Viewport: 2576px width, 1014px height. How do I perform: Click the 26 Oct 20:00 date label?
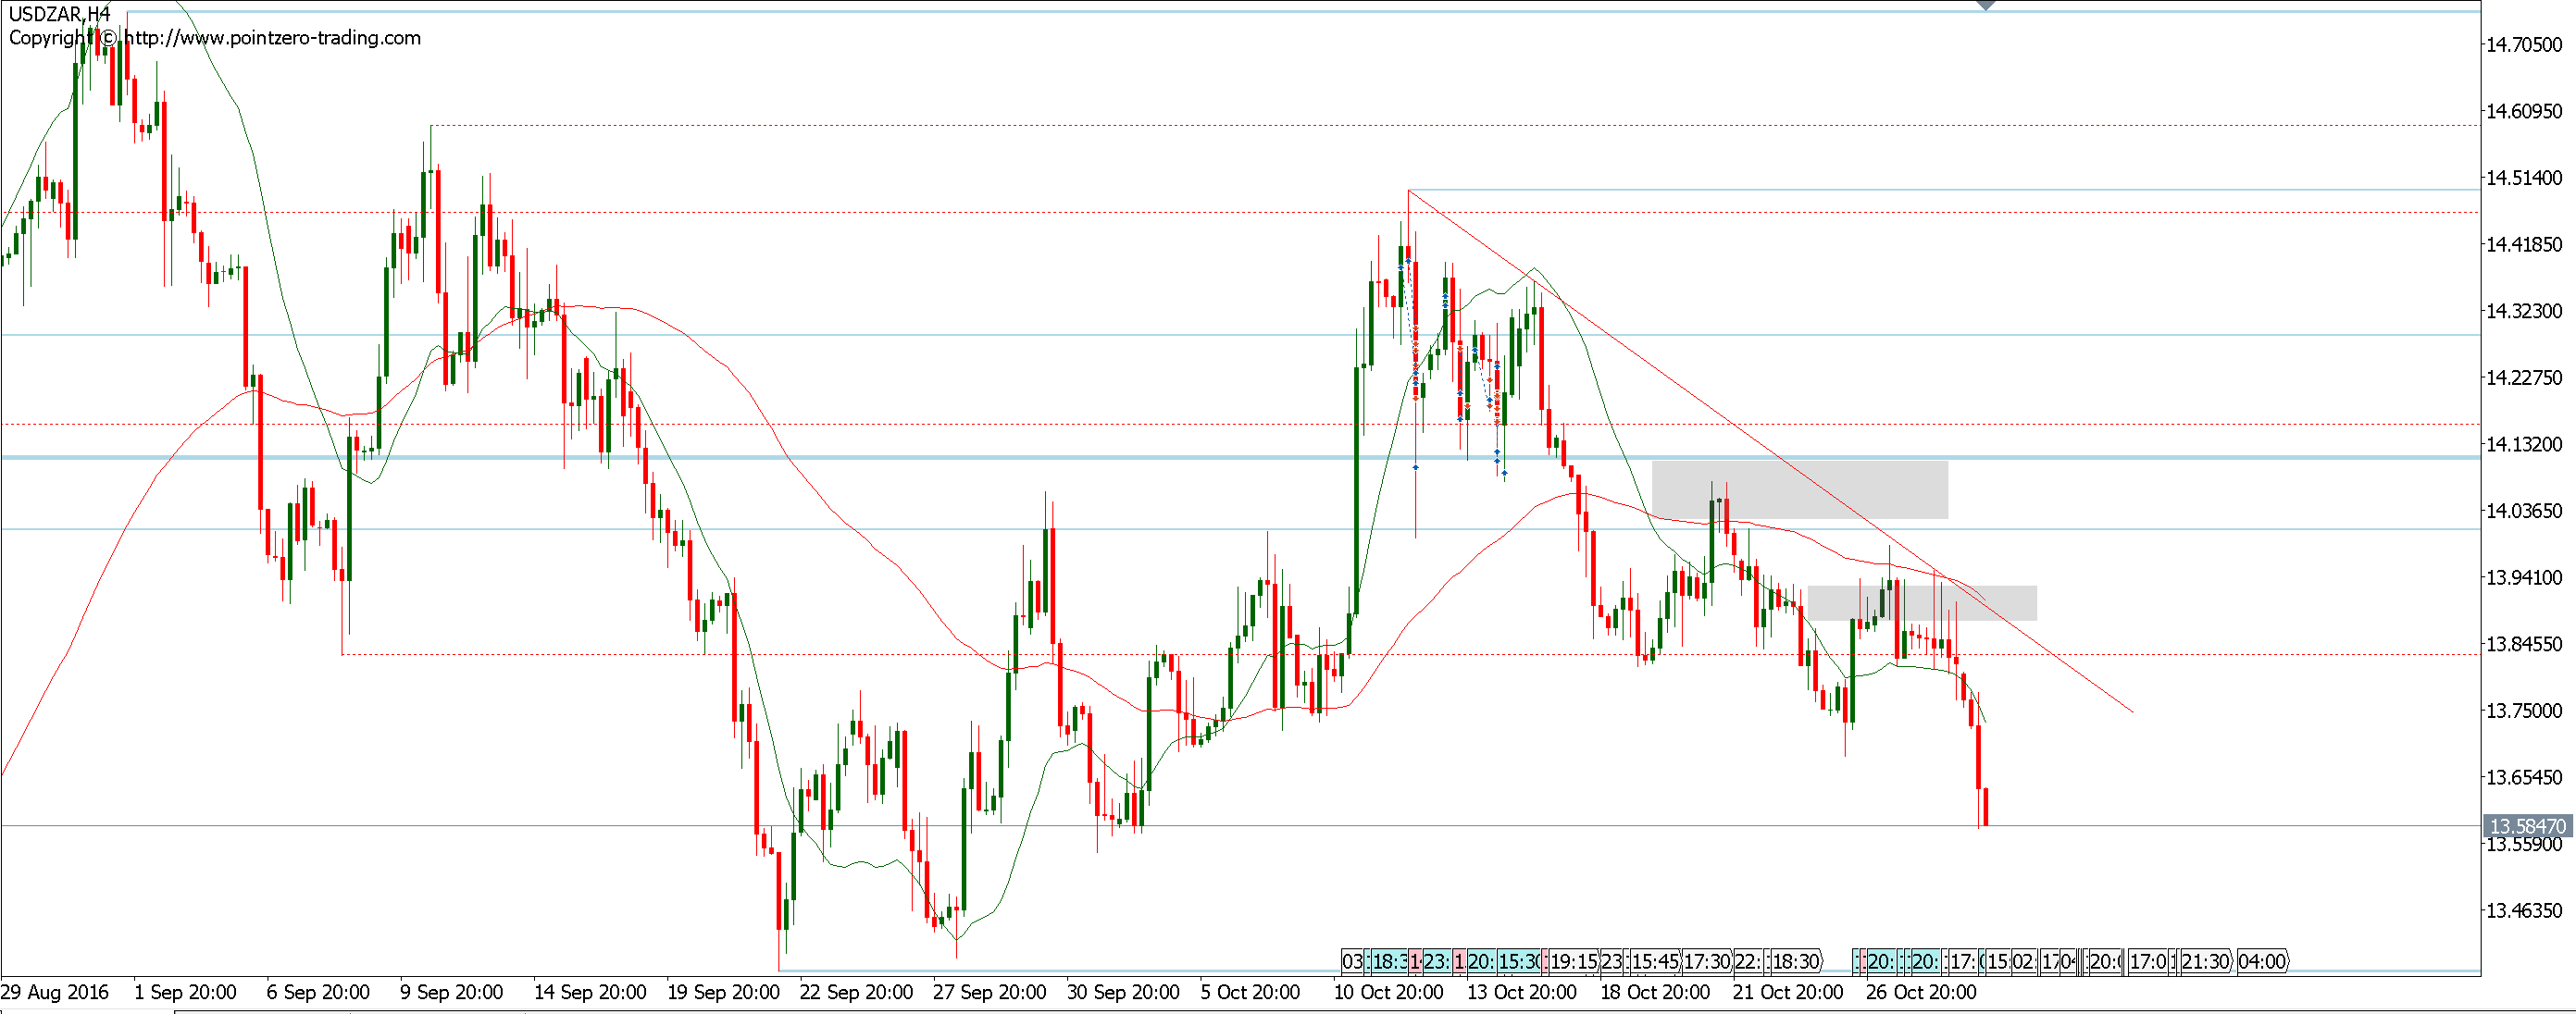pyautogui.click(x=1921, y=992)
